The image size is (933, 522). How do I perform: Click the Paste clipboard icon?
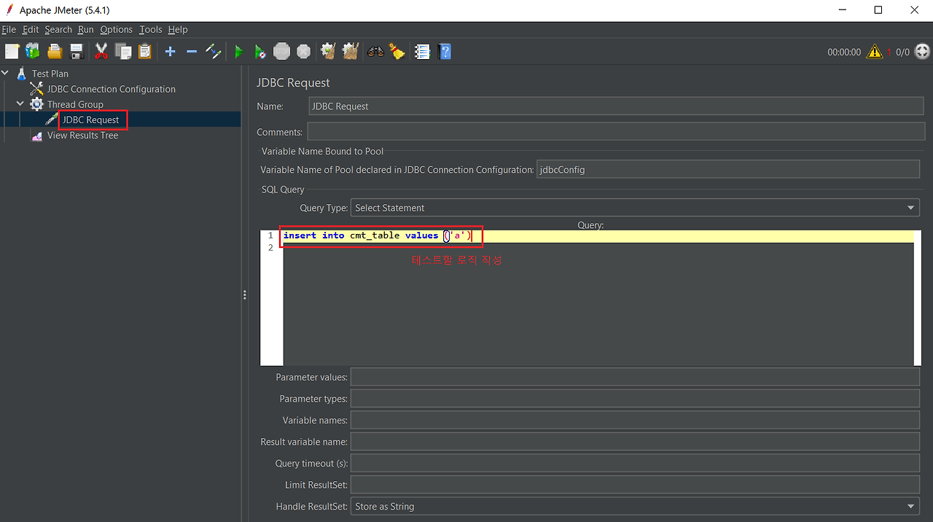pyautogui.click(x=144, y=52)
